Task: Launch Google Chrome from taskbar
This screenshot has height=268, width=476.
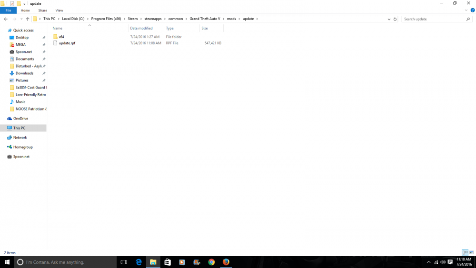Action: [211, 262]
